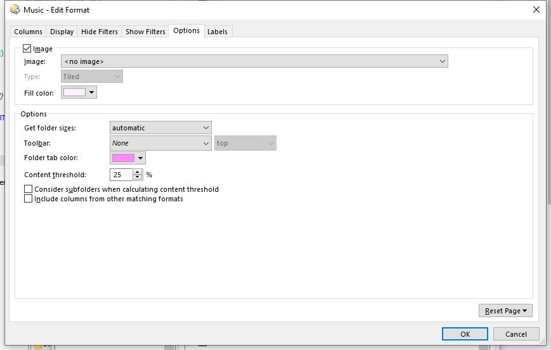Switch to the Labels tab
The height and width of the screenshot is (350, 551).
217,32
